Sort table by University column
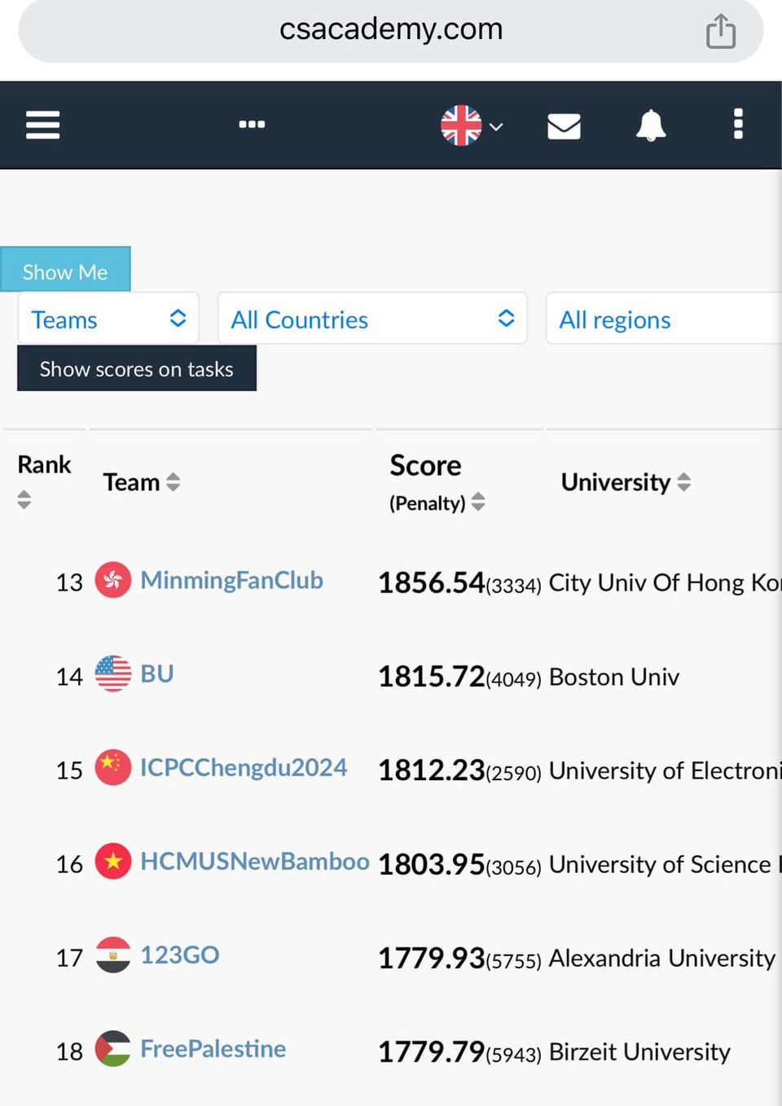Viewport: 782px width, 1106px height. point(684,482)
